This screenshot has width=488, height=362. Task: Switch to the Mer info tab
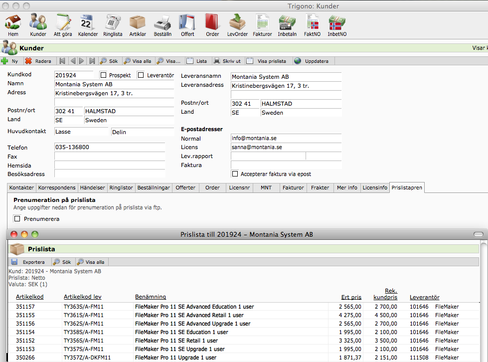point(347,187)
